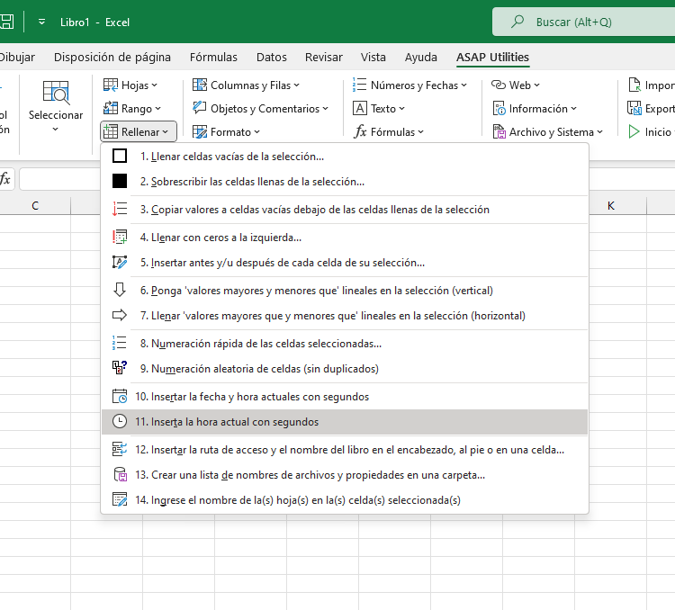
Task: Select column C header
Action: 35,206
